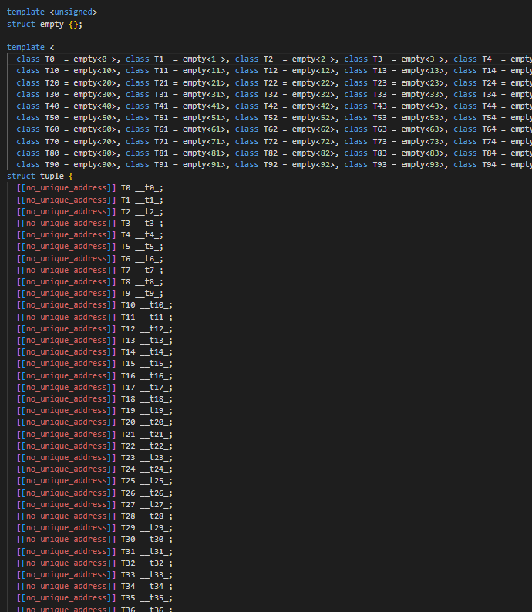
Task: Click template parameter 'T81'
Action: [161, 153]
